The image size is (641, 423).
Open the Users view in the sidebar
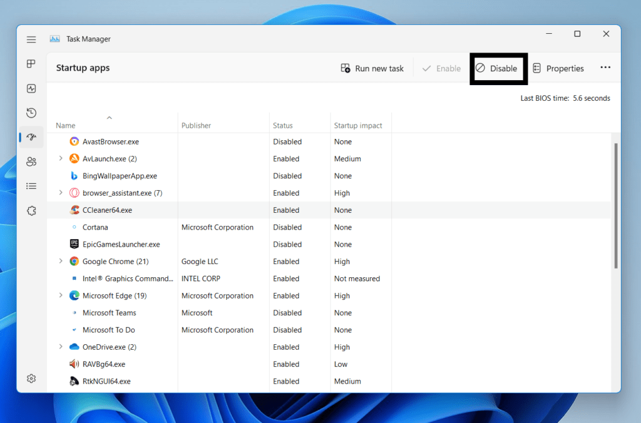click(31, 161)
